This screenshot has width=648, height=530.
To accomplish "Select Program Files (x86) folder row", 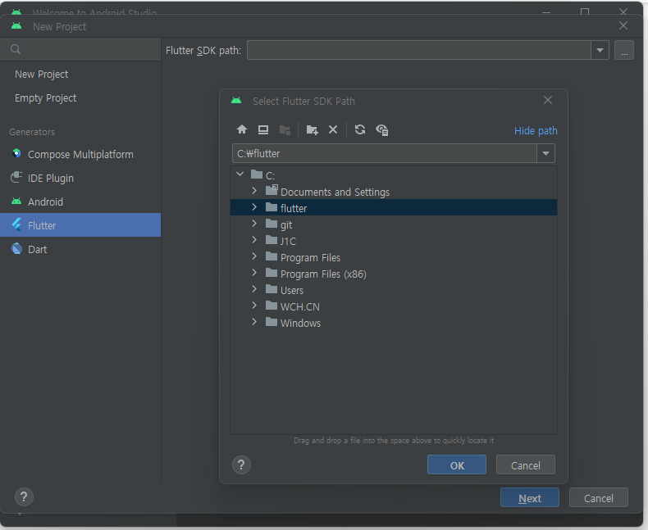I will click(x=394, y=274).
